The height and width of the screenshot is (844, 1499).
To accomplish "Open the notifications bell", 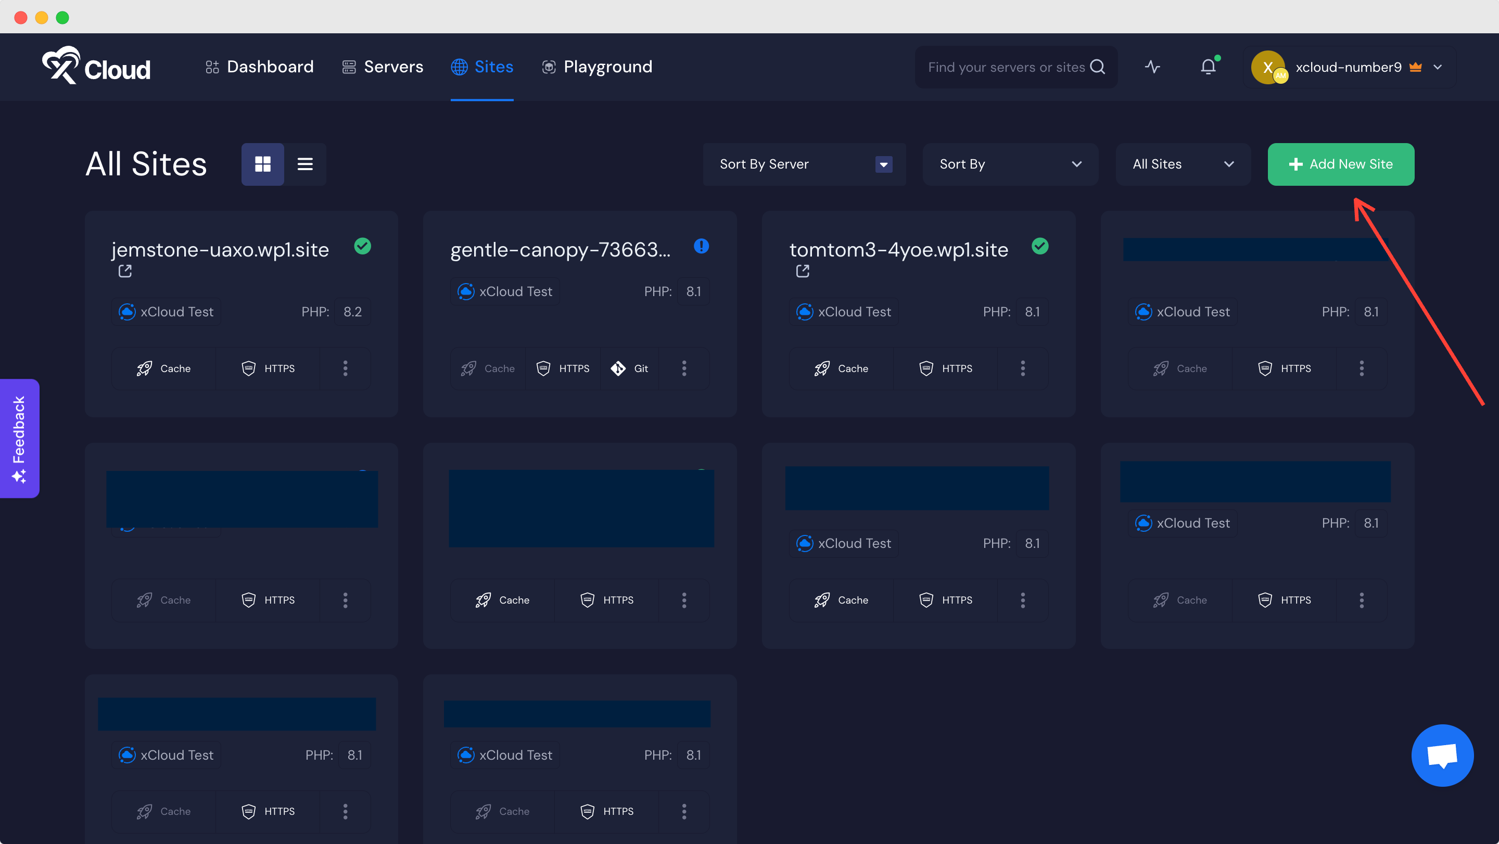I will [x=1209, y=66].
